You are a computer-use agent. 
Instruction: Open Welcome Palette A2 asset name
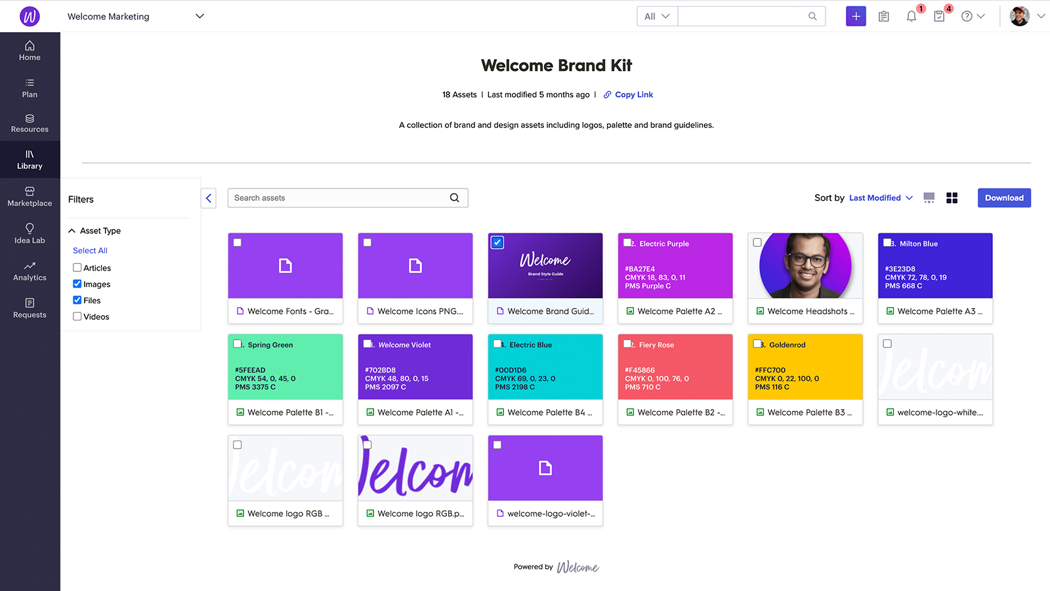679,311
